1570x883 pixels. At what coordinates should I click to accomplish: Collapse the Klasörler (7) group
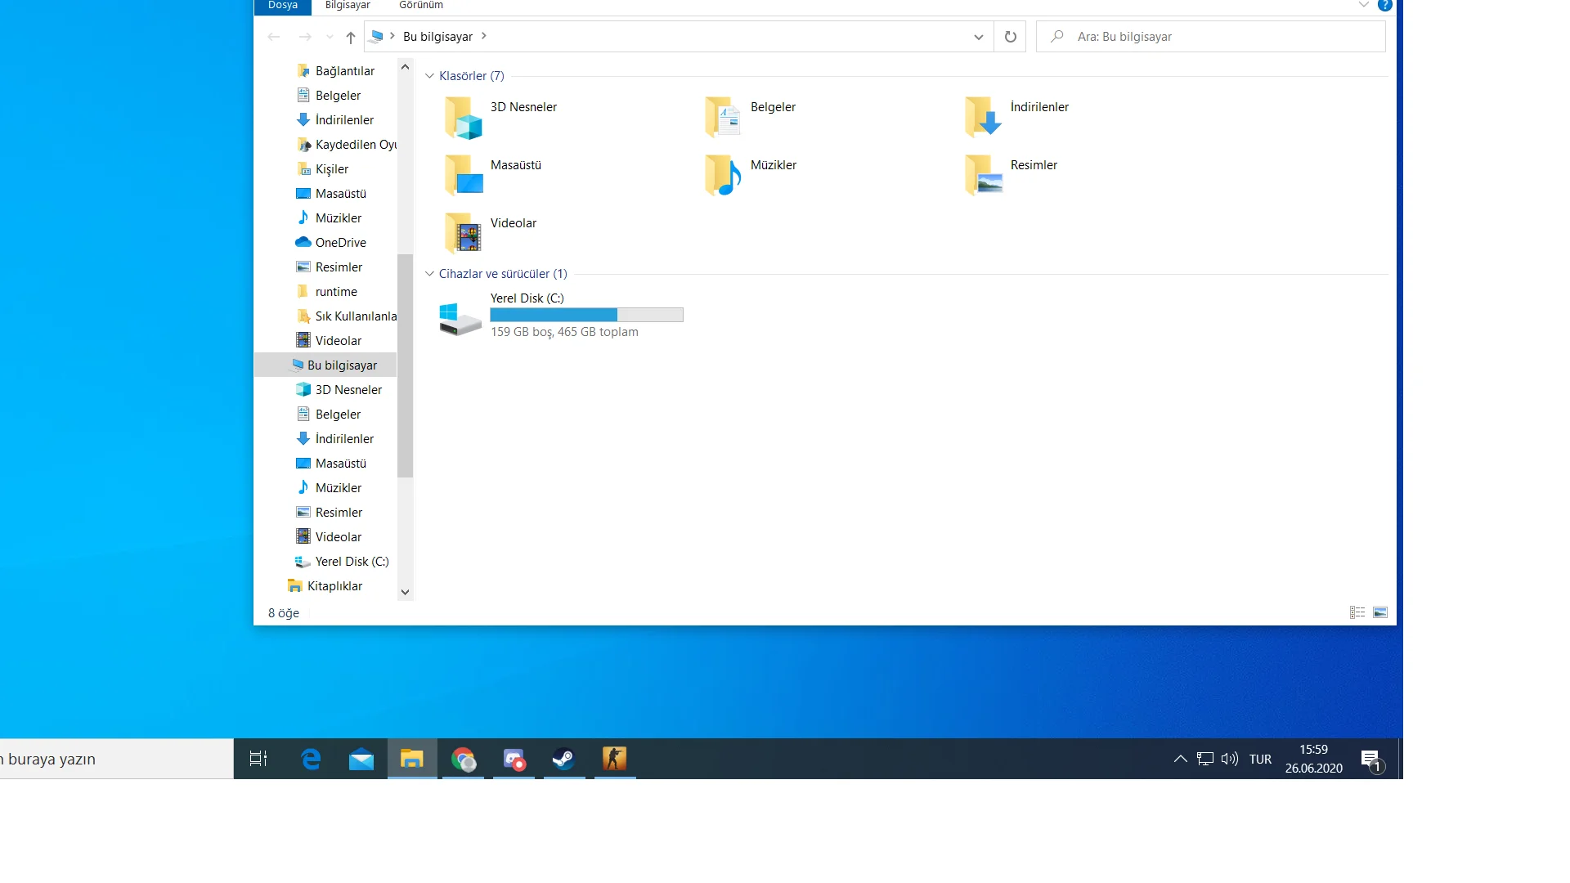coord(429,76)
